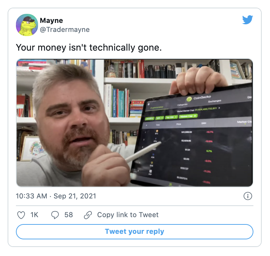The height and width of the screenshot is (256, 270).
Task: Click Copy link to Tweet
Action: tap(128, 215)
